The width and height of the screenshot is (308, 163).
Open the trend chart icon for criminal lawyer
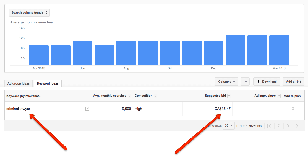pos(87,109)
